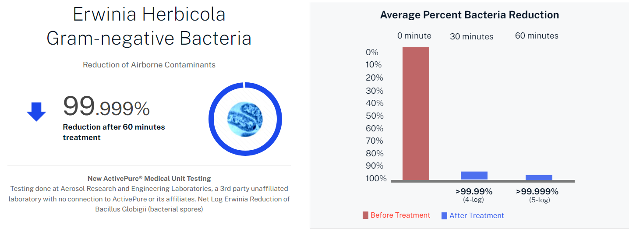
Task: Click the blue downward arrow icon
Action: 36,112
